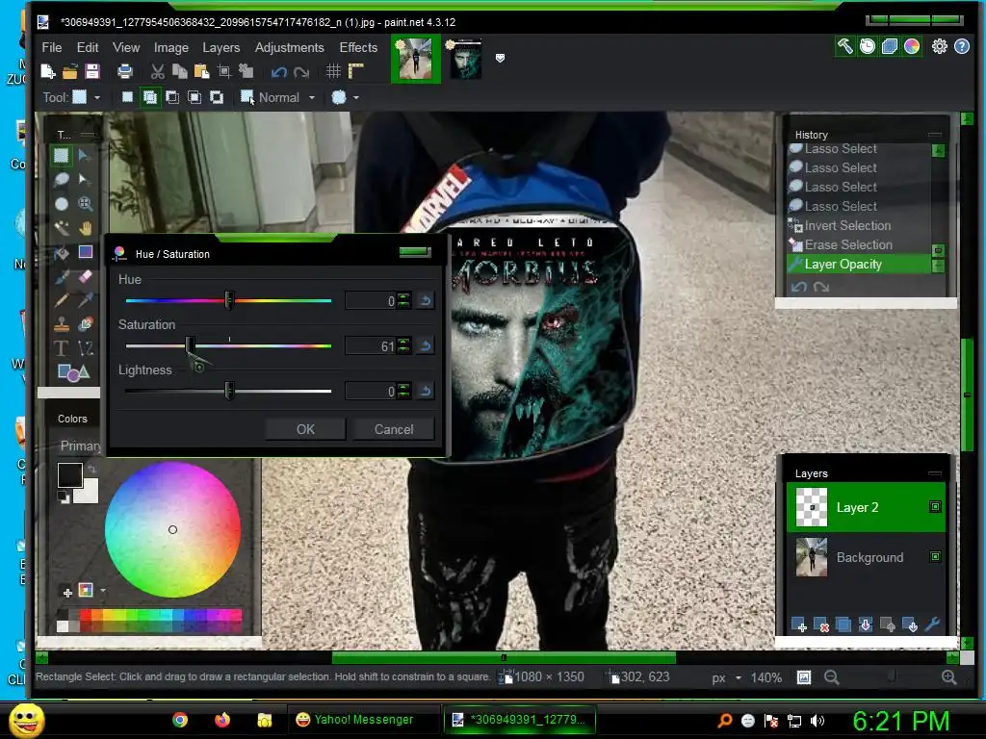Switch to the Morbius image thumbnail
This screenshot has width=986, height=739.
[466, 59]
